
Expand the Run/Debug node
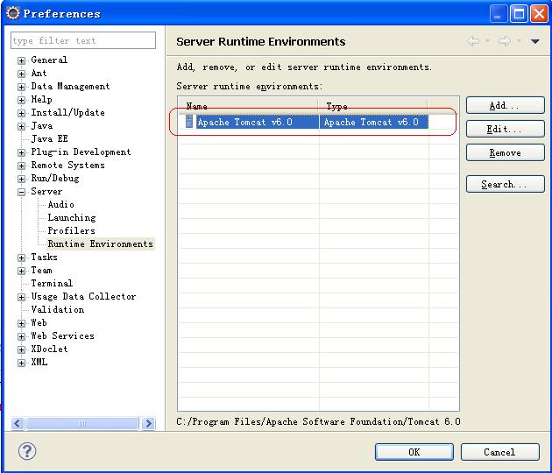(22, 179)
